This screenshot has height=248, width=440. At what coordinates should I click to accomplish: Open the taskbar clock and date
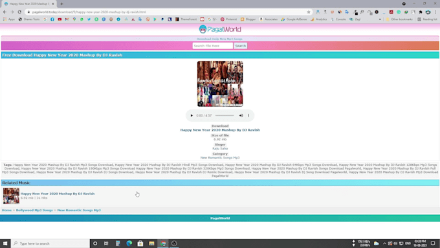coord(420,243)
